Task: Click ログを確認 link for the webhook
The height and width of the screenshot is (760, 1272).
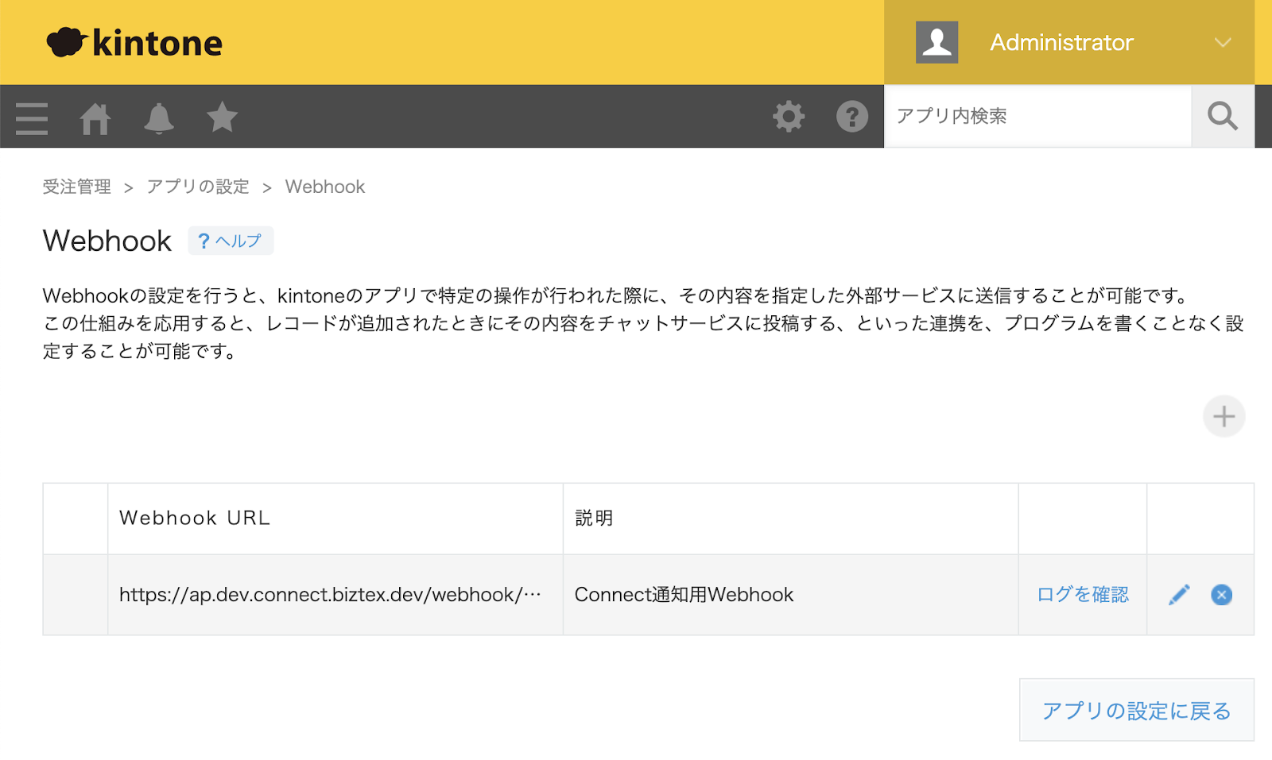Action: (x=1083, y=595)
